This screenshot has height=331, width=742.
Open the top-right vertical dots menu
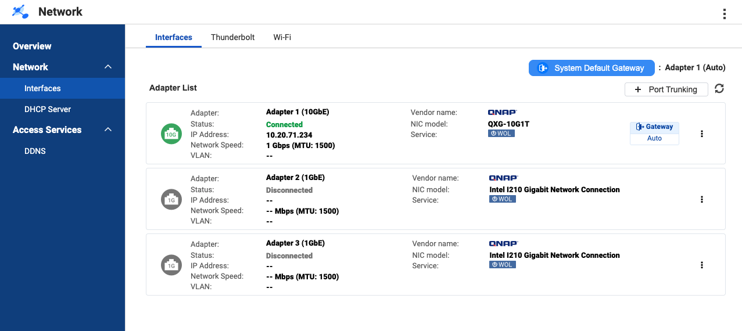(724, 14)
